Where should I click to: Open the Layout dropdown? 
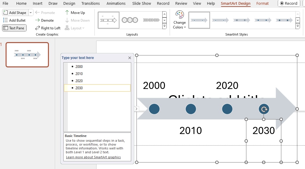[75, 28]
